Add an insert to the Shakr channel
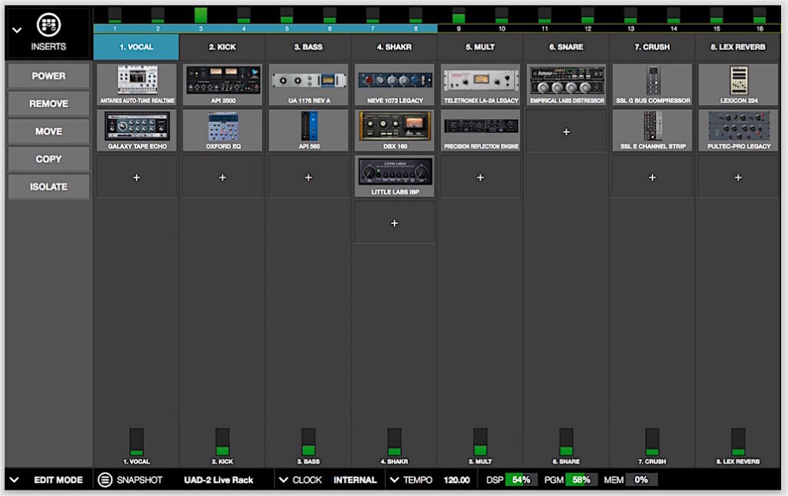The image size is (788, 496). pos(395,224)
